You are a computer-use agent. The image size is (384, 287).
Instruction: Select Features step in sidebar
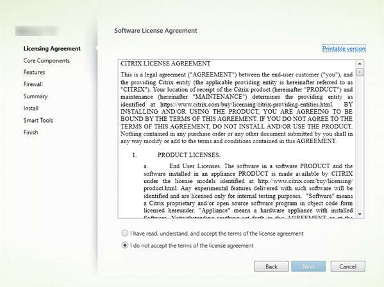pos(34,73)
